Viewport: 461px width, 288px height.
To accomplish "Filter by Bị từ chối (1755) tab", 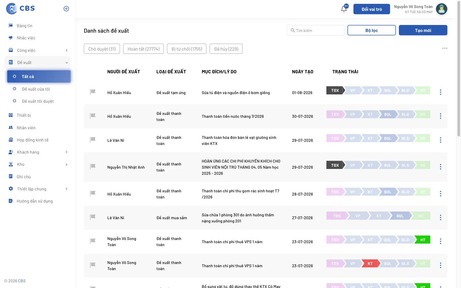I will 187,49.
